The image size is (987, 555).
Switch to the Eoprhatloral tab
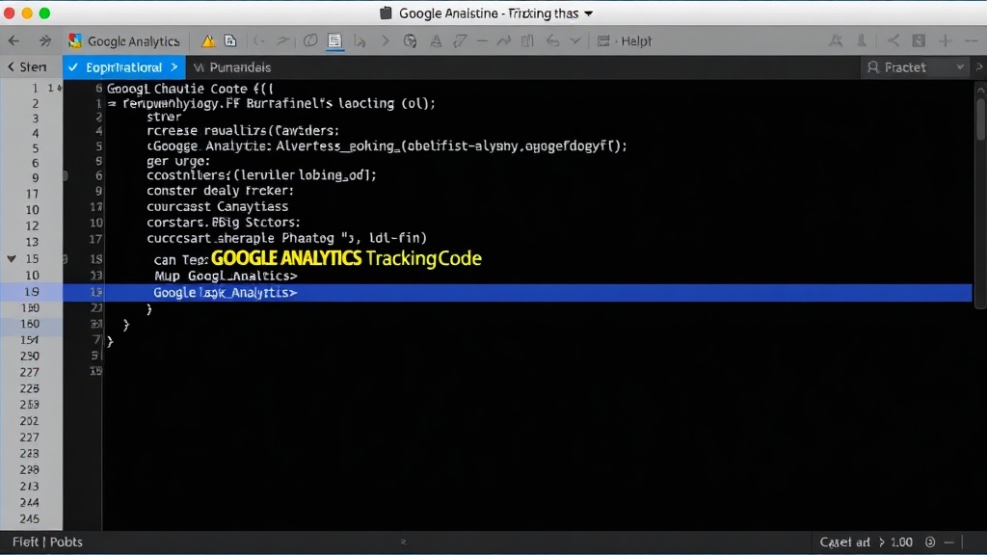(x=124, y=67)
